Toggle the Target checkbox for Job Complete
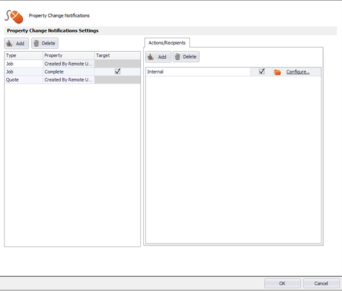The height and width of the screenshot is (291, 342). [118, 72]
